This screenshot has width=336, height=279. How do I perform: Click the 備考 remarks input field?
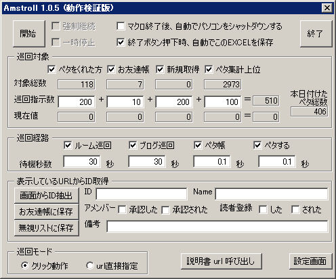(x=217, y=226)
